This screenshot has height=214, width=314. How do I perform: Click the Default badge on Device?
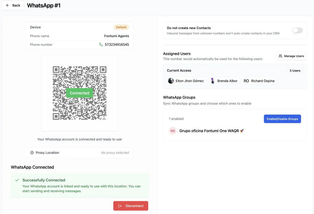pos(121,27)
